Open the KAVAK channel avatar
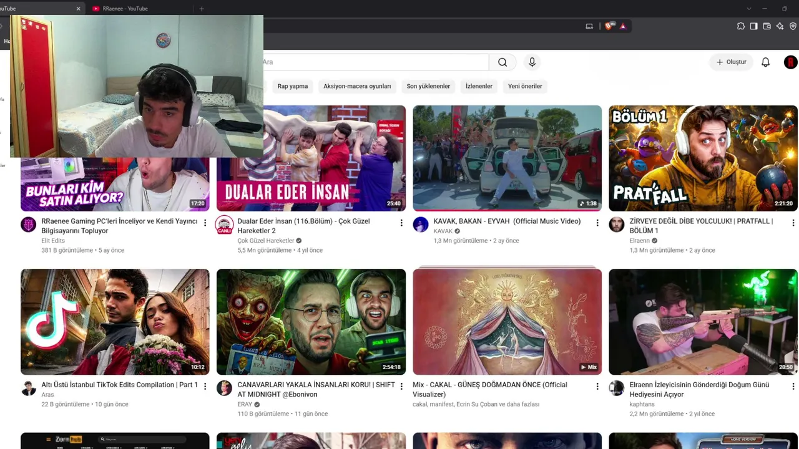The height and width of the screenshot is (449, 799). point(421,224)
